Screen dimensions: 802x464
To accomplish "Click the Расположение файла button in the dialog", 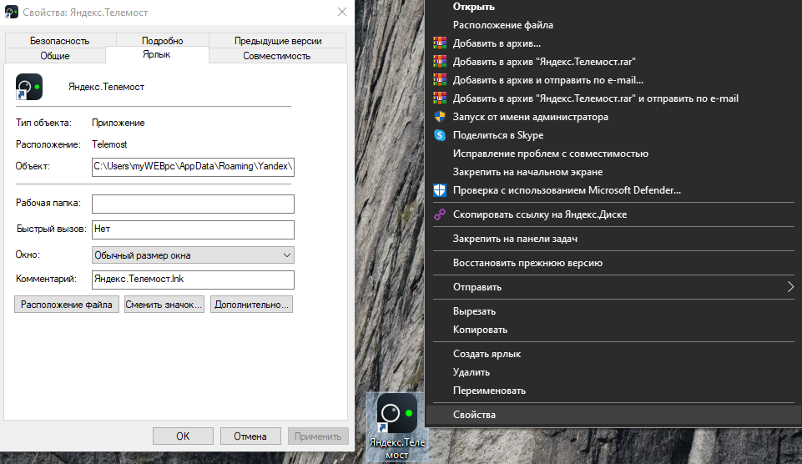I will [67, 305].
